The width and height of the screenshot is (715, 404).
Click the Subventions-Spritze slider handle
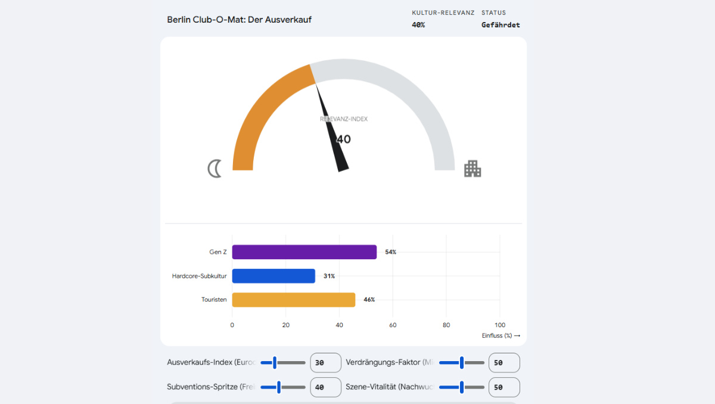tap(278, 387)
